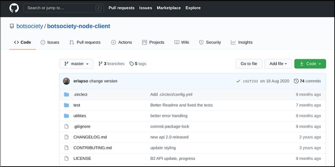The width and height of the screenshot is (335, 167).
Task: Click the repository book icon
Action: 12,26
